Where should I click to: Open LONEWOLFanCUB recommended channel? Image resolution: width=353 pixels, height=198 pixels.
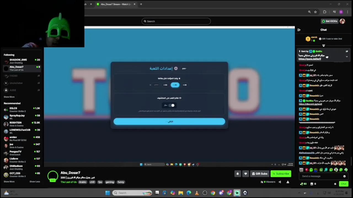[x=22, y=131]
